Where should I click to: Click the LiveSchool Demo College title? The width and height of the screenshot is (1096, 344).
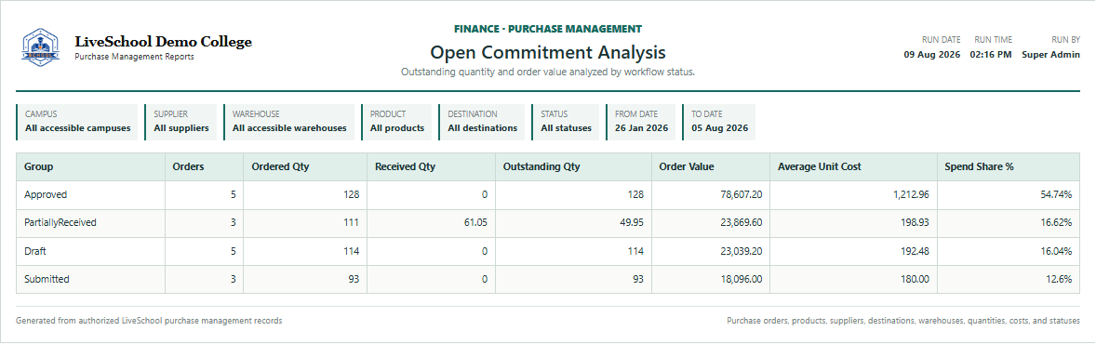163,42
